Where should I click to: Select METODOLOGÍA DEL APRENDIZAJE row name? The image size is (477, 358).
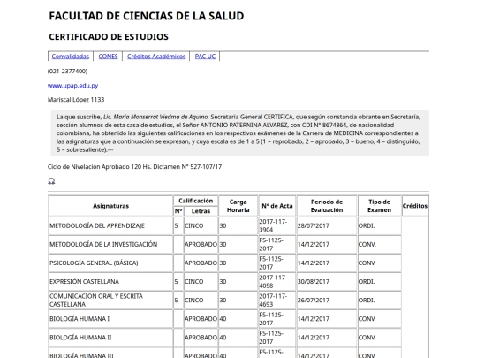click(x=97, y=226)
